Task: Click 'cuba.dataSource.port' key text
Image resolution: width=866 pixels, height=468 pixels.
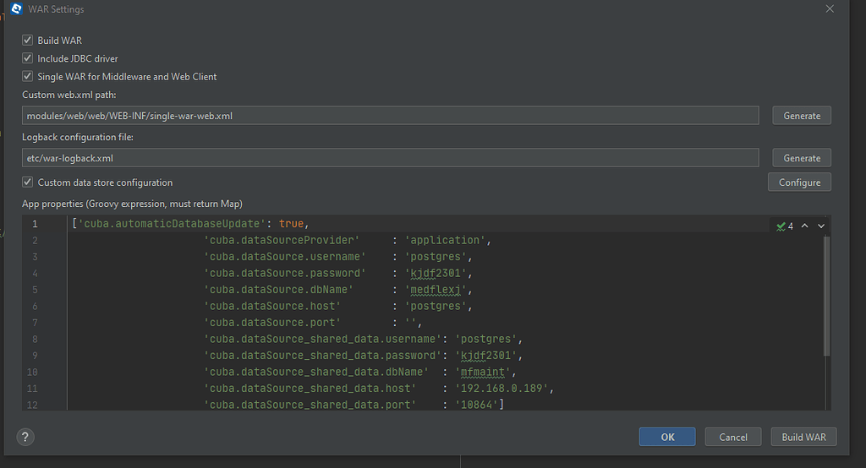Action: point(272,323)
